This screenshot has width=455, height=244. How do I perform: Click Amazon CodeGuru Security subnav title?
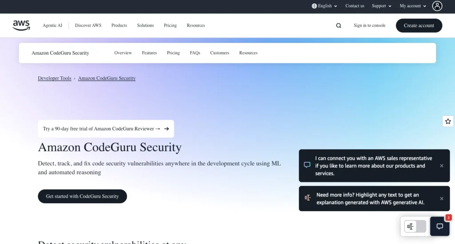tap(60, 53)
